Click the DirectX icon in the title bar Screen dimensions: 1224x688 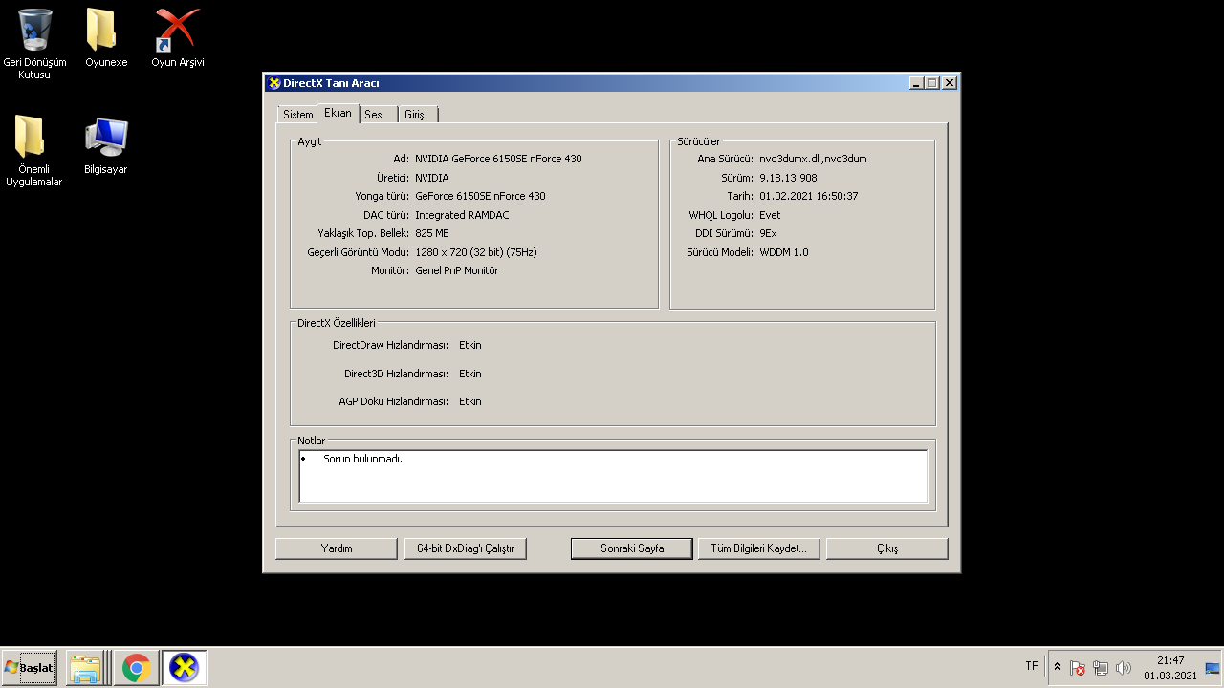coord(273,83)
